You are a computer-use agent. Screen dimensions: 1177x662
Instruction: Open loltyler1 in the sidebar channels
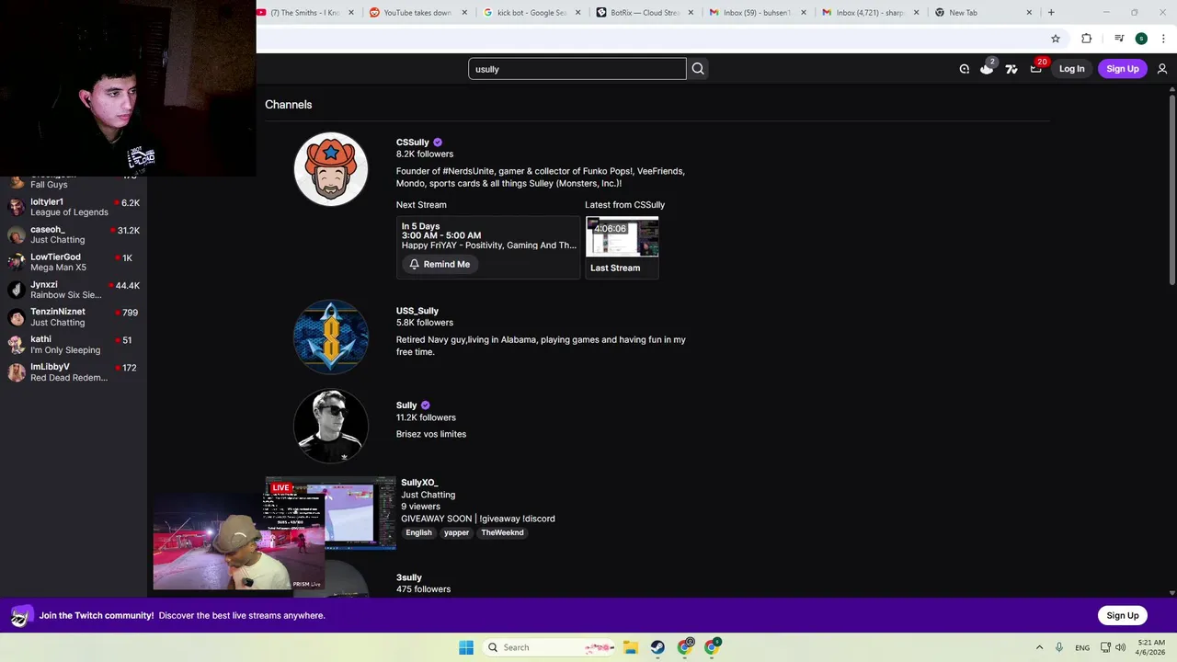74,207
